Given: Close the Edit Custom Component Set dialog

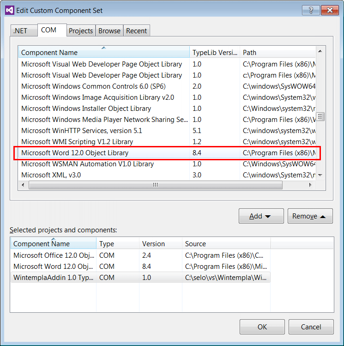Looking at the screenshot, I should click(330, 10).
